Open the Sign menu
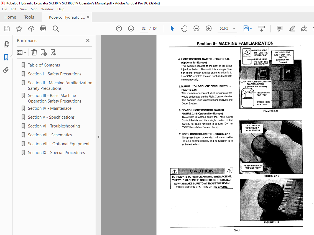 pos(34,9)
